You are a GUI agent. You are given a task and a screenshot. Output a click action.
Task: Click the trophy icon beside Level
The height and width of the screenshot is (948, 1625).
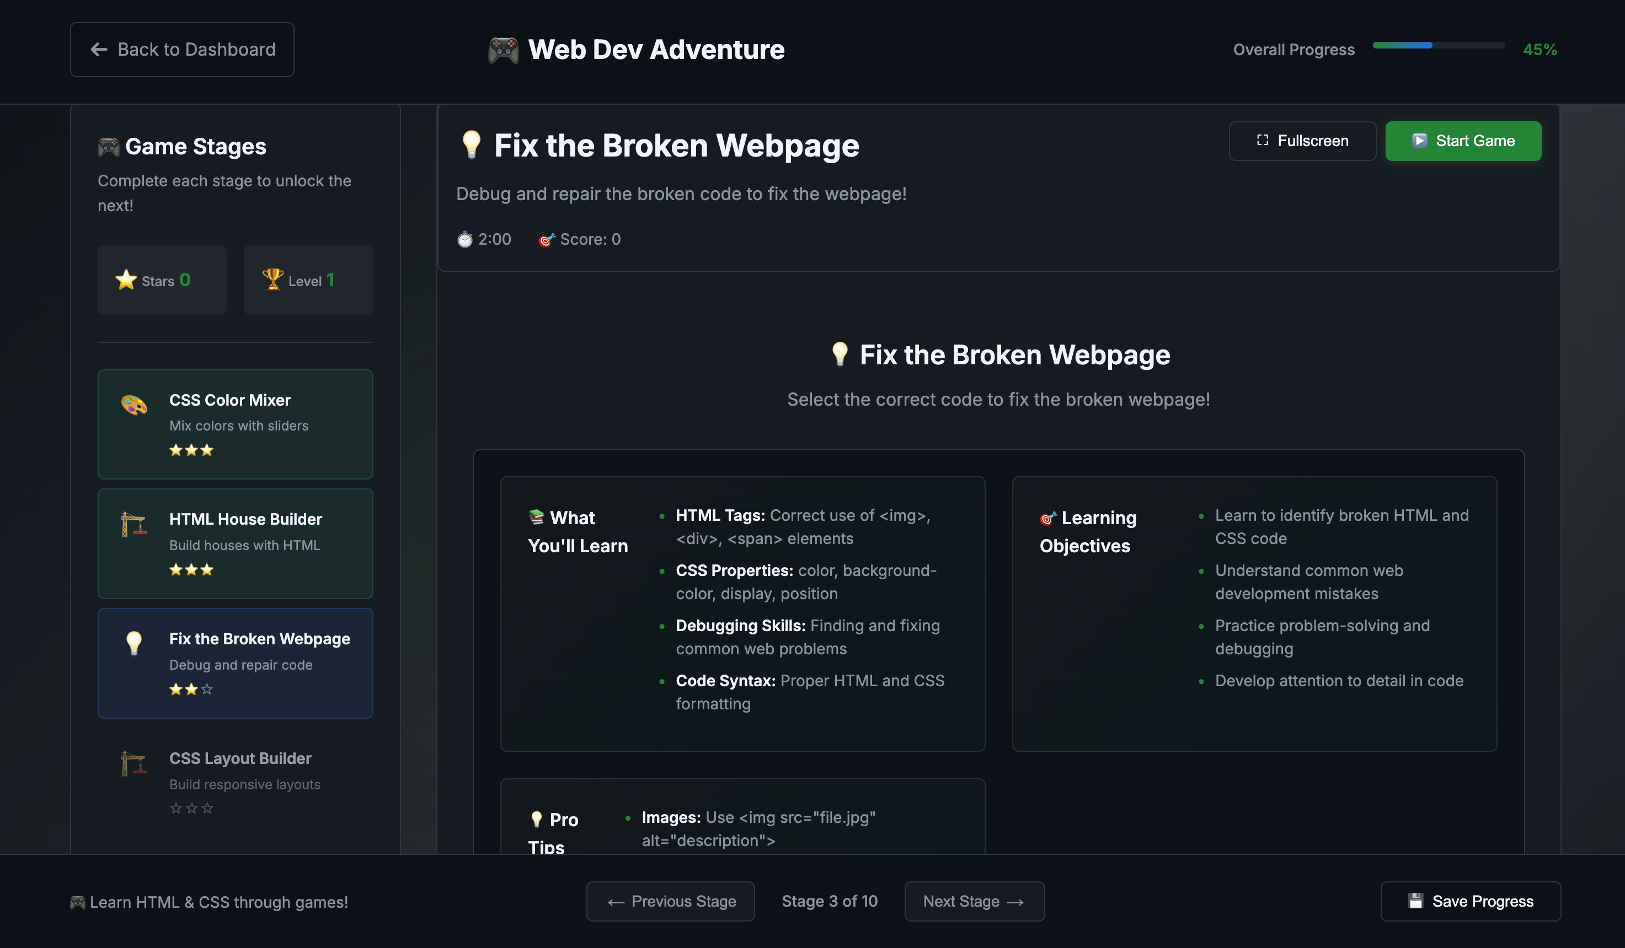pyautogui.click(x=273, y=279)
